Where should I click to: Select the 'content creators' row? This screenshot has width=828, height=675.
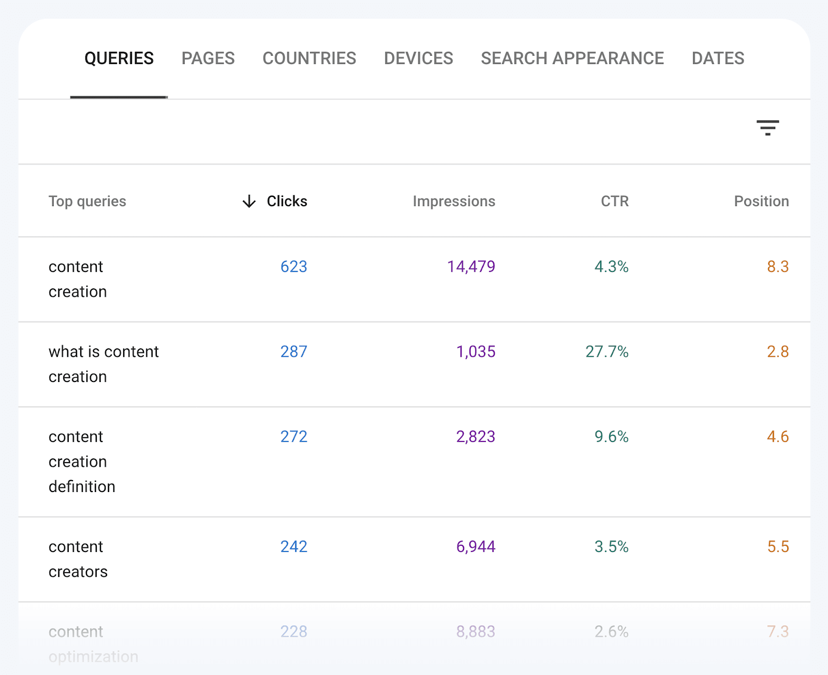78,559
